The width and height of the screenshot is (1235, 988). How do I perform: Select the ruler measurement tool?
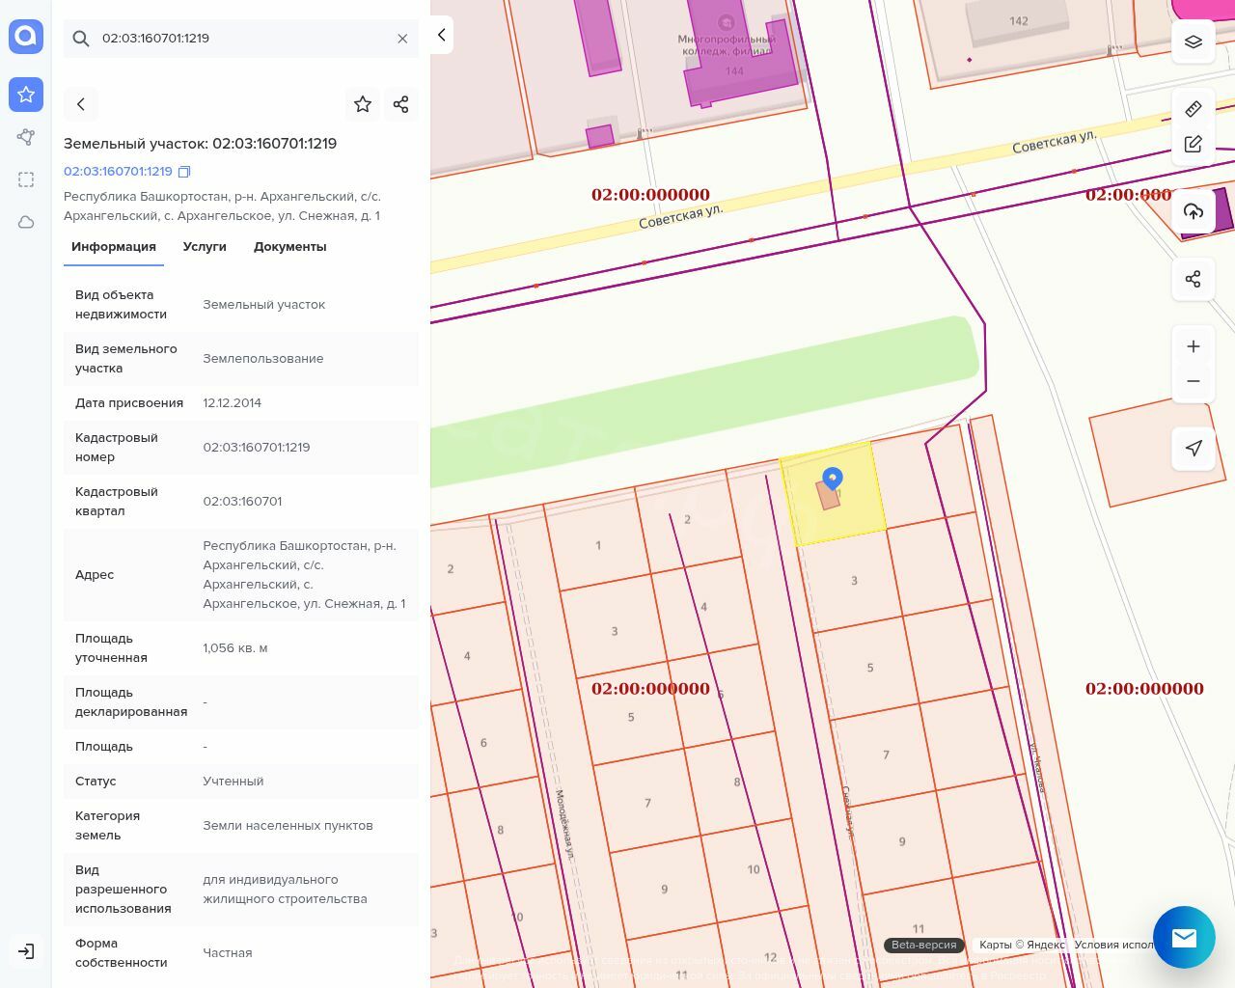coord(1193,109)
